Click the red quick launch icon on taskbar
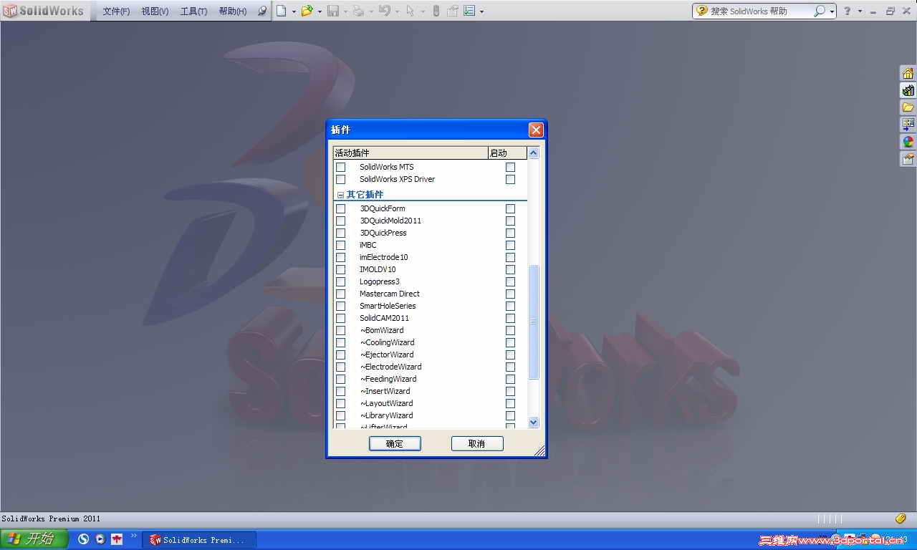Screen dimensions: 917x550 pyautogui.click(x=117, y=539)
